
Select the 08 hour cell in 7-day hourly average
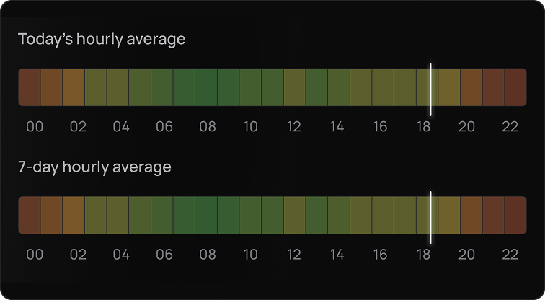click(206, 215)
